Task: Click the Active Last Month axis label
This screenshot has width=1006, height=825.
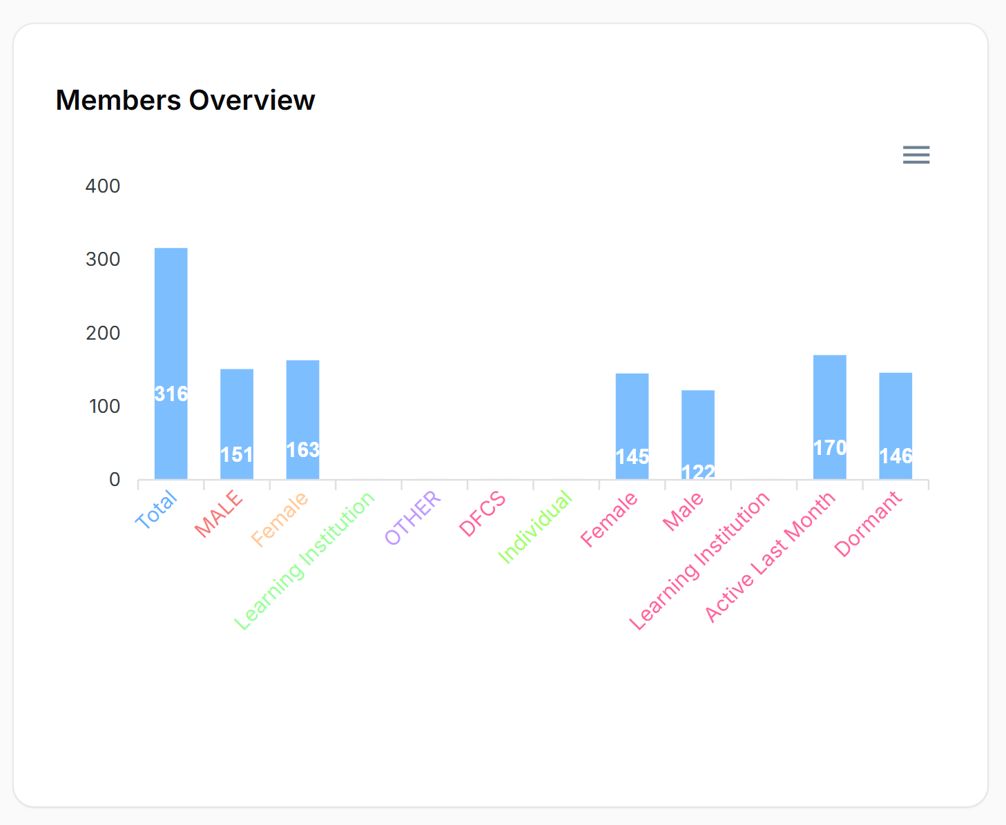Action: click(x=770, y=557)
